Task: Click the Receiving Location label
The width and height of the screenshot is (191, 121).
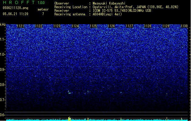Action: pyautogui.click(x=71, y=7)
